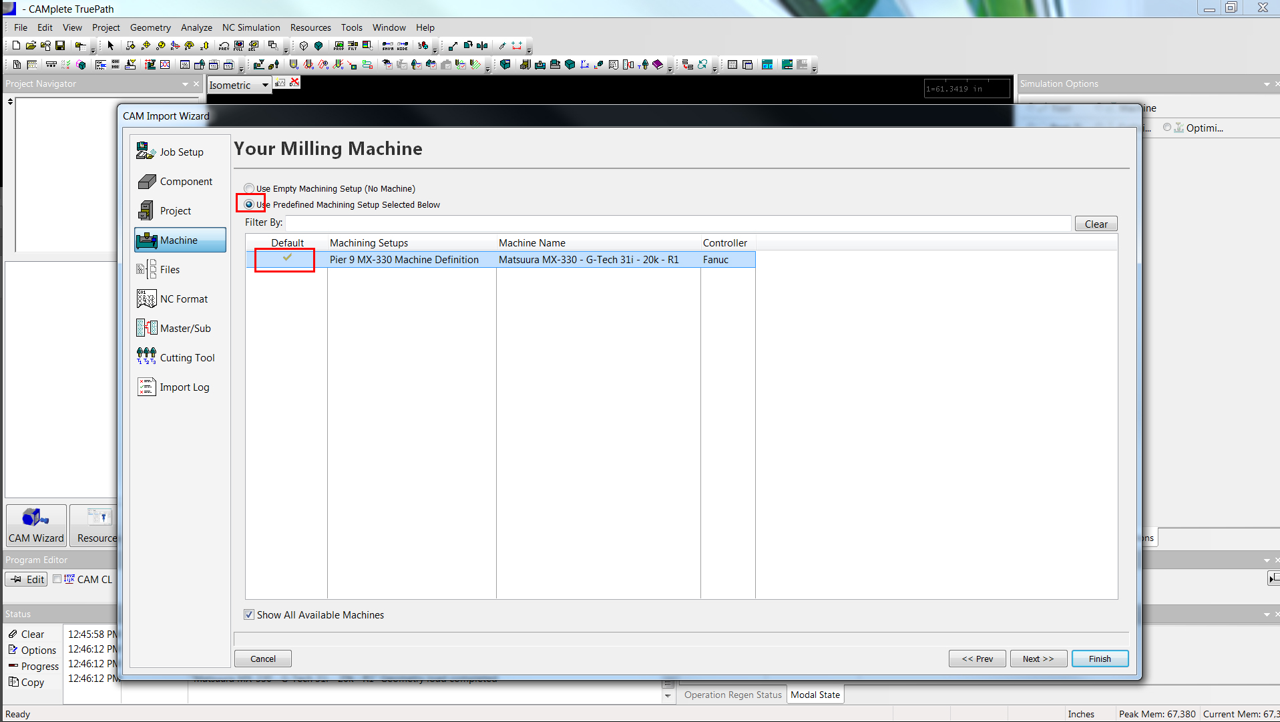The width and height of the screenshot is (1280, 722).
Task: Click the mirror toolbar icon
Action: point(482,45)
